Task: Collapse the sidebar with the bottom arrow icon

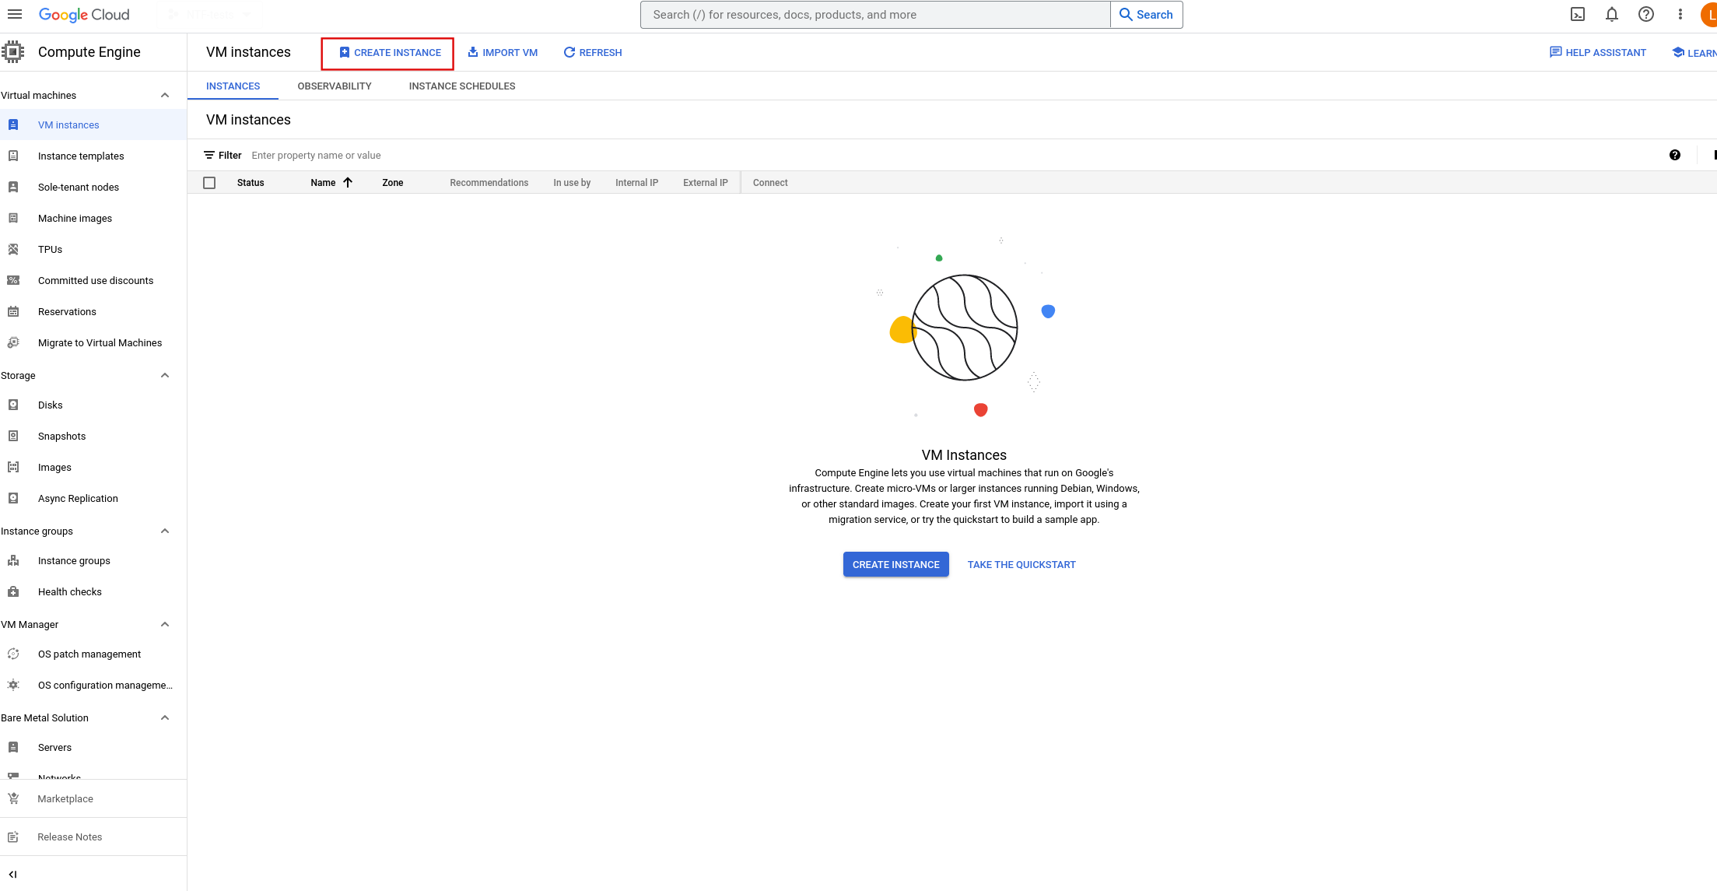Action: (12, 874)
